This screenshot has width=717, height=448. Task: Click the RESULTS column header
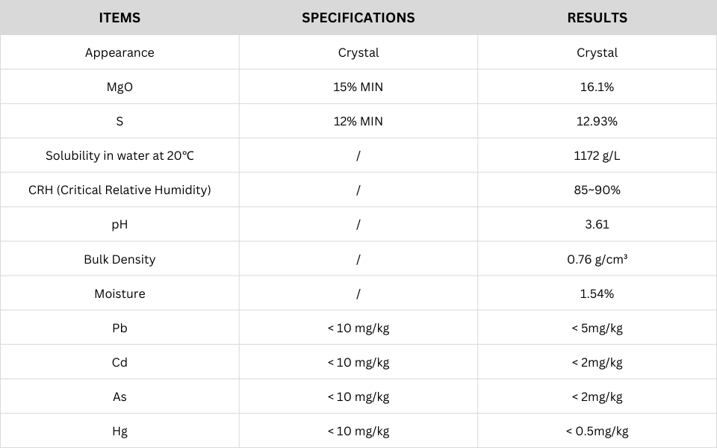click(x=597, y=18)
